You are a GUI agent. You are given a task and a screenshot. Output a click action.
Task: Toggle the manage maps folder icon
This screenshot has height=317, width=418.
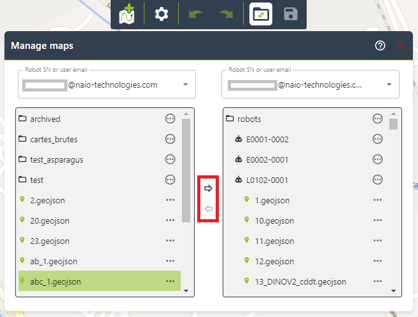point(261,14)
